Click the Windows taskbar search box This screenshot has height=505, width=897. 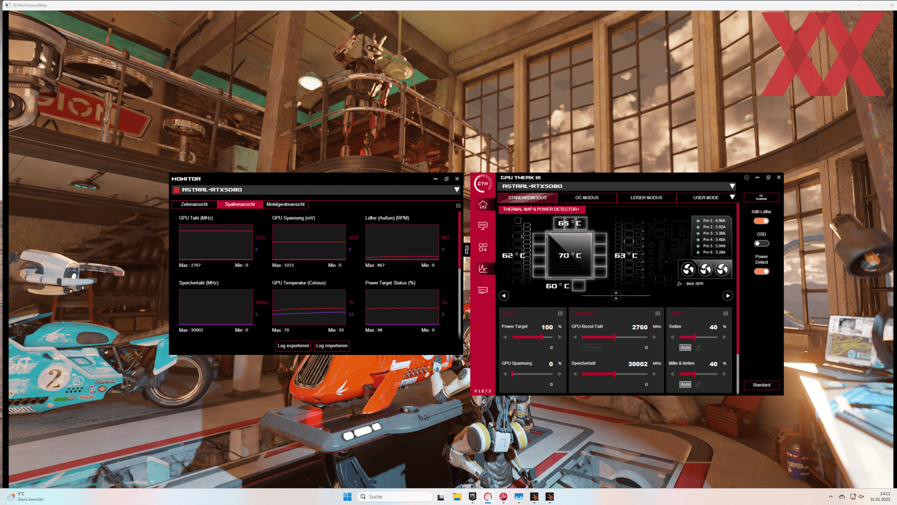(395, 497)
